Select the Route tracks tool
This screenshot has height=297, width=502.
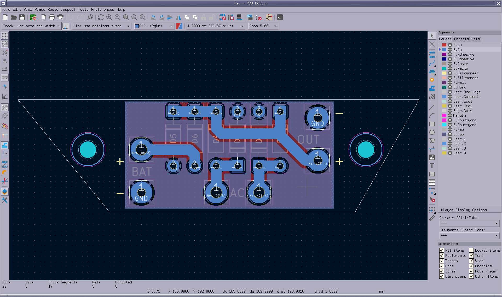pos(432,63)
